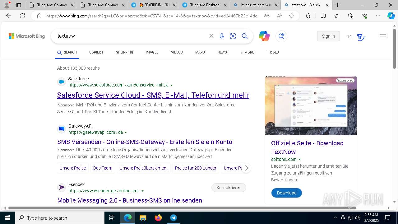Open Salesforce Service Cloud result link
This screenshot has height=224, width=398.
coord(153,95)
